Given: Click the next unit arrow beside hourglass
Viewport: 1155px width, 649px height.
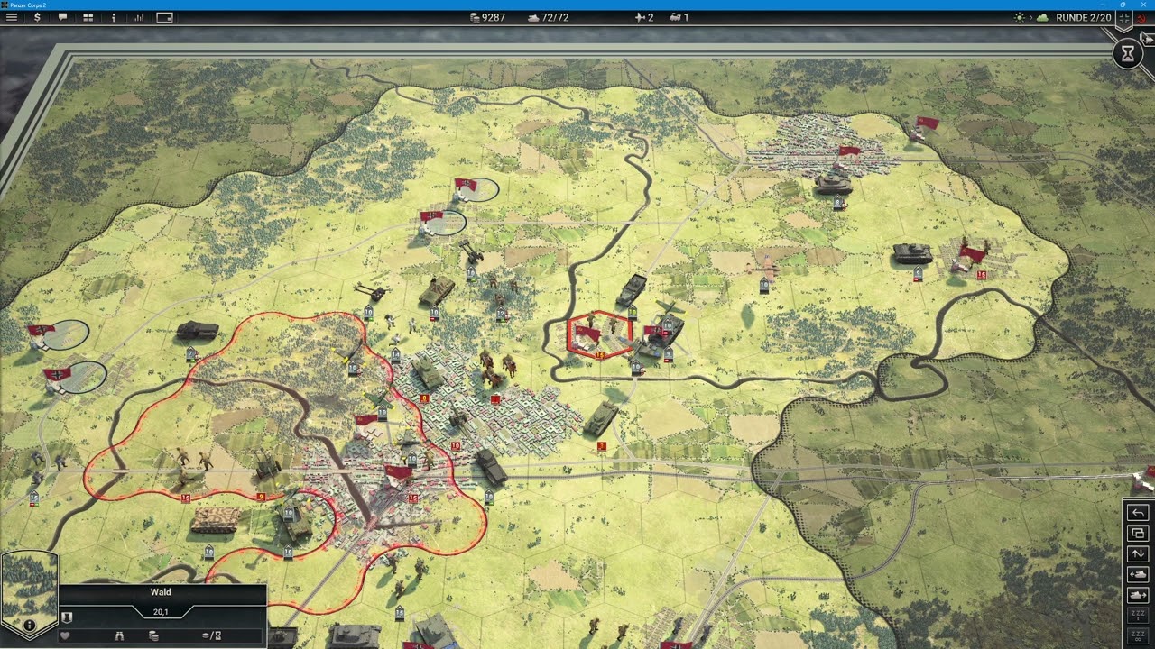Looking at the screenshot, I should [1148, 40].
